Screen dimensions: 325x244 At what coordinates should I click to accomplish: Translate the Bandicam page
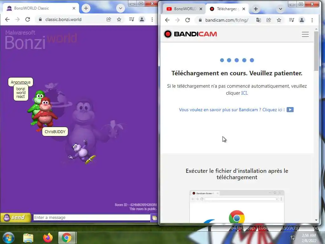258,20
